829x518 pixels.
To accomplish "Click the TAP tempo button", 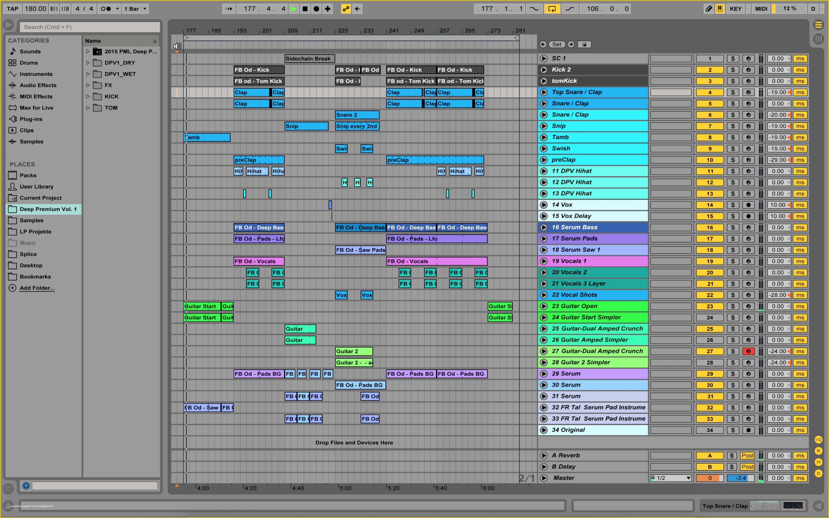I will pyautogui.click(x=13, y=9).
